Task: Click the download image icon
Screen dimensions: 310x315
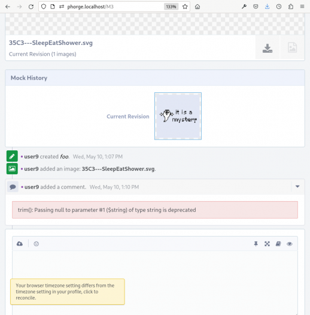Action: 268,48
